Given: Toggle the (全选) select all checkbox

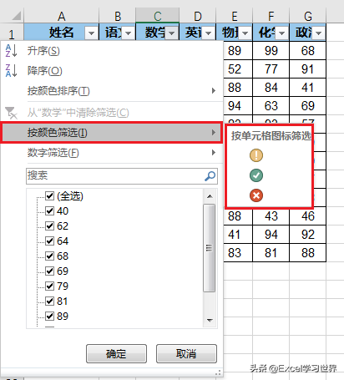Looking at the screenshot, I should point(49,196).
